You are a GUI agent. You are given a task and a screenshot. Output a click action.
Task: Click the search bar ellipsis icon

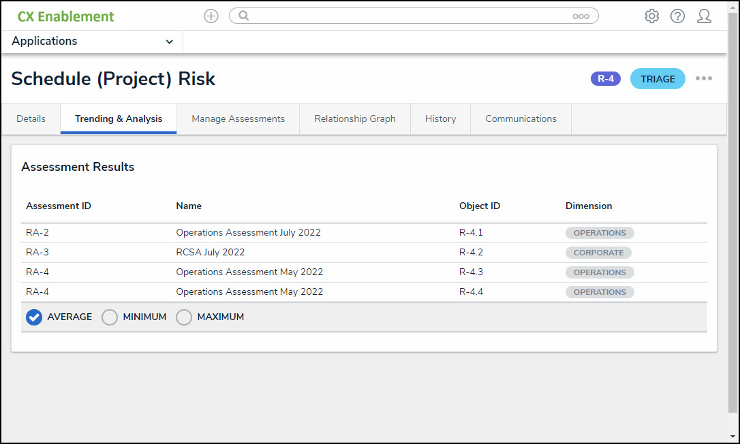tap(581, 16)
